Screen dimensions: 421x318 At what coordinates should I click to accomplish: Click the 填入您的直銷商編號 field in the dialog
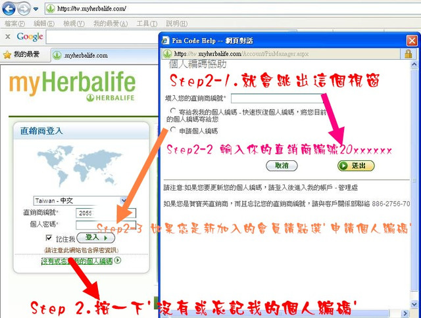click(x=278, y=99)
